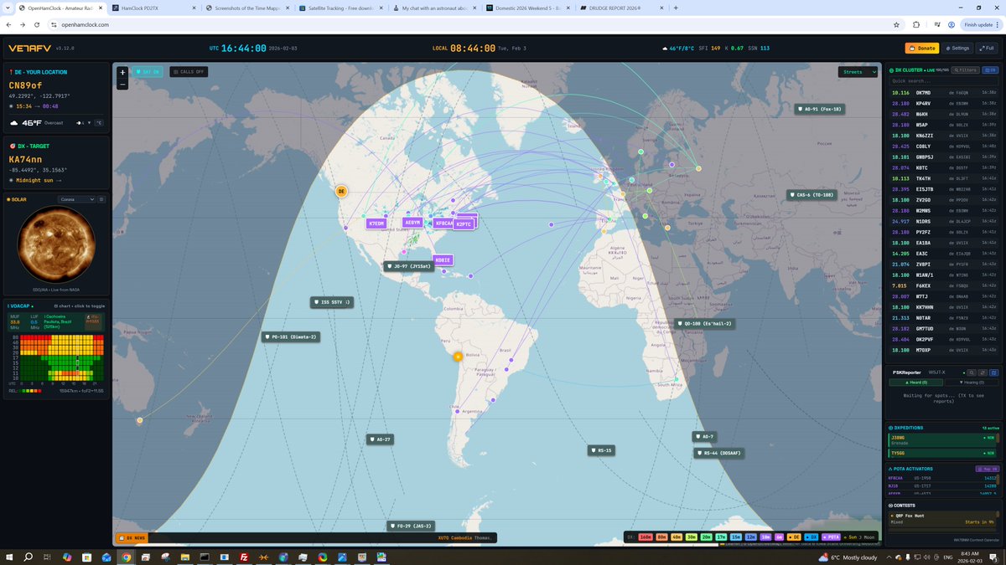1006x565 pixels.
Task: Click the icon next to the Corona dropdown
Action: coord(101,199)
